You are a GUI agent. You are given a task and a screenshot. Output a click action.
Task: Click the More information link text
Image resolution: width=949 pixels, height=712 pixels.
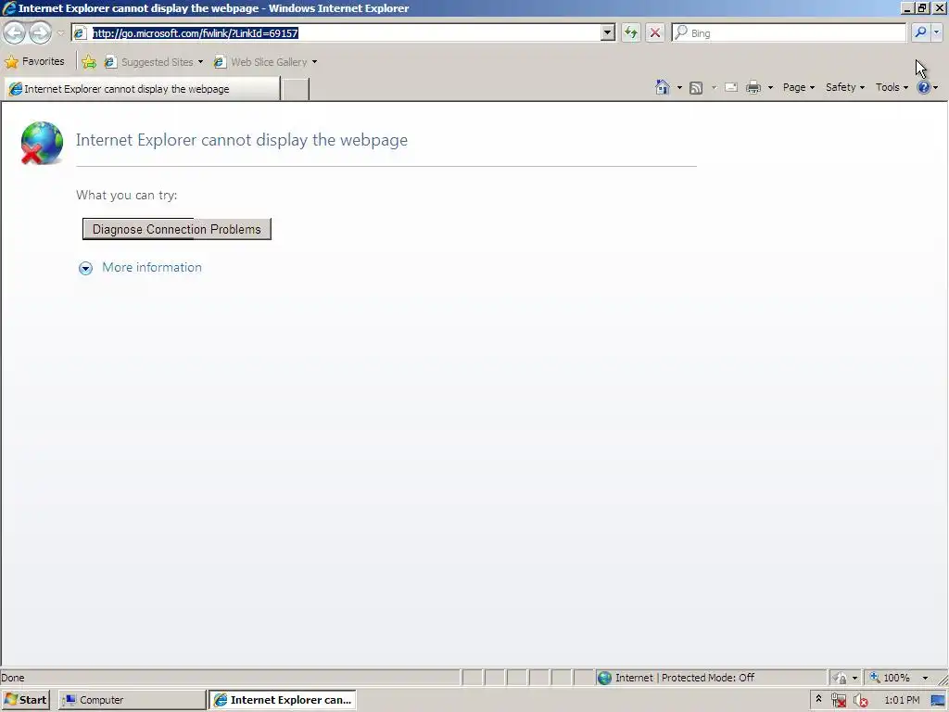[152, 267]
